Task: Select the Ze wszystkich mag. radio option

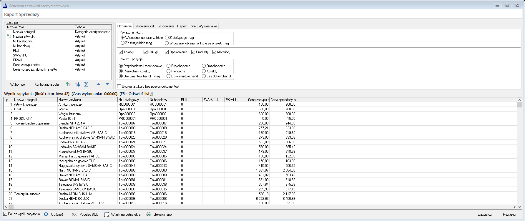Action: click(x=122, y=43)
